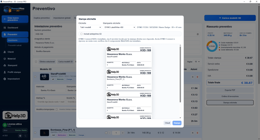Click the Clienti people icon
Viewport: 260px width, 140px height.
pyautogui.click(x=5, y=52)
